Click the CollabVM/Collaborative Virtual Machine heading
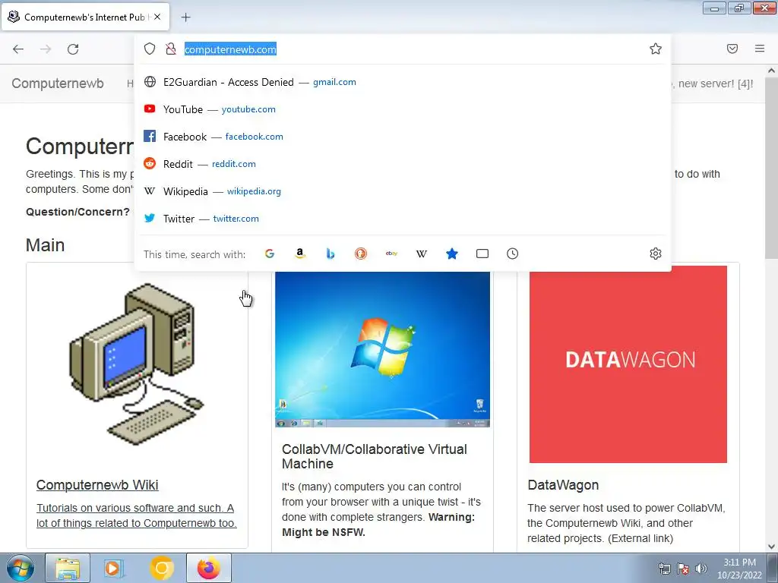 pyautogui.click(x=374, y=456)
